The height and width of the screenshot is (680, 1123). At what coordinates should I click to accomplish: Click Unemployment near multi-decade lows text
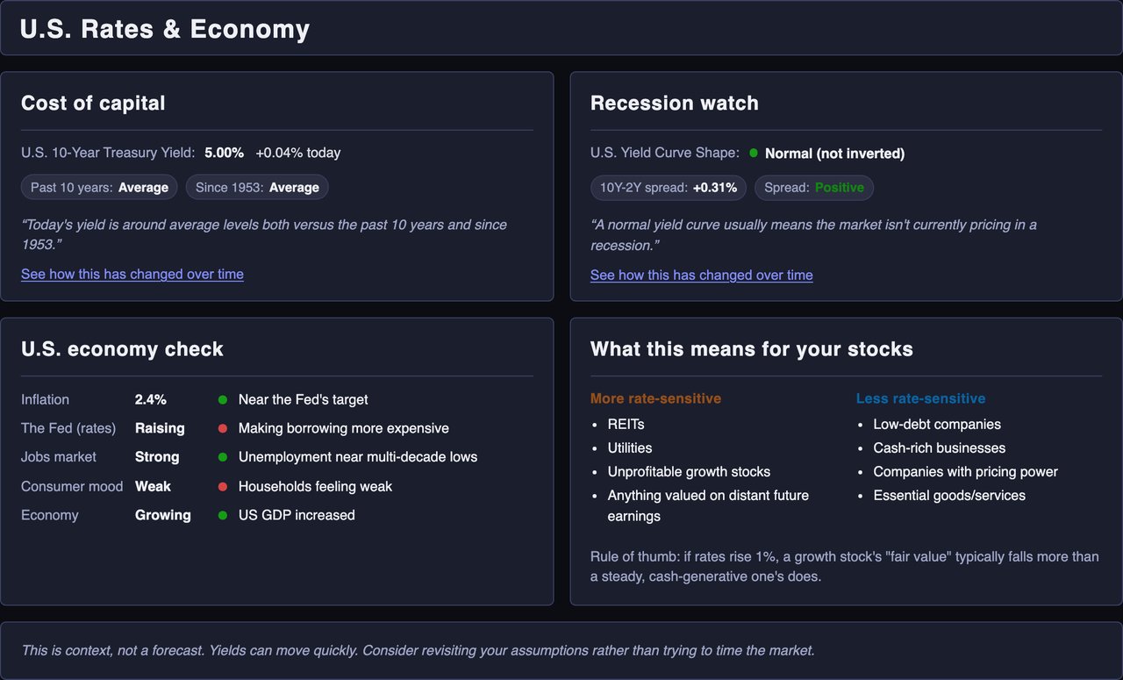click(x=358, y=457)
